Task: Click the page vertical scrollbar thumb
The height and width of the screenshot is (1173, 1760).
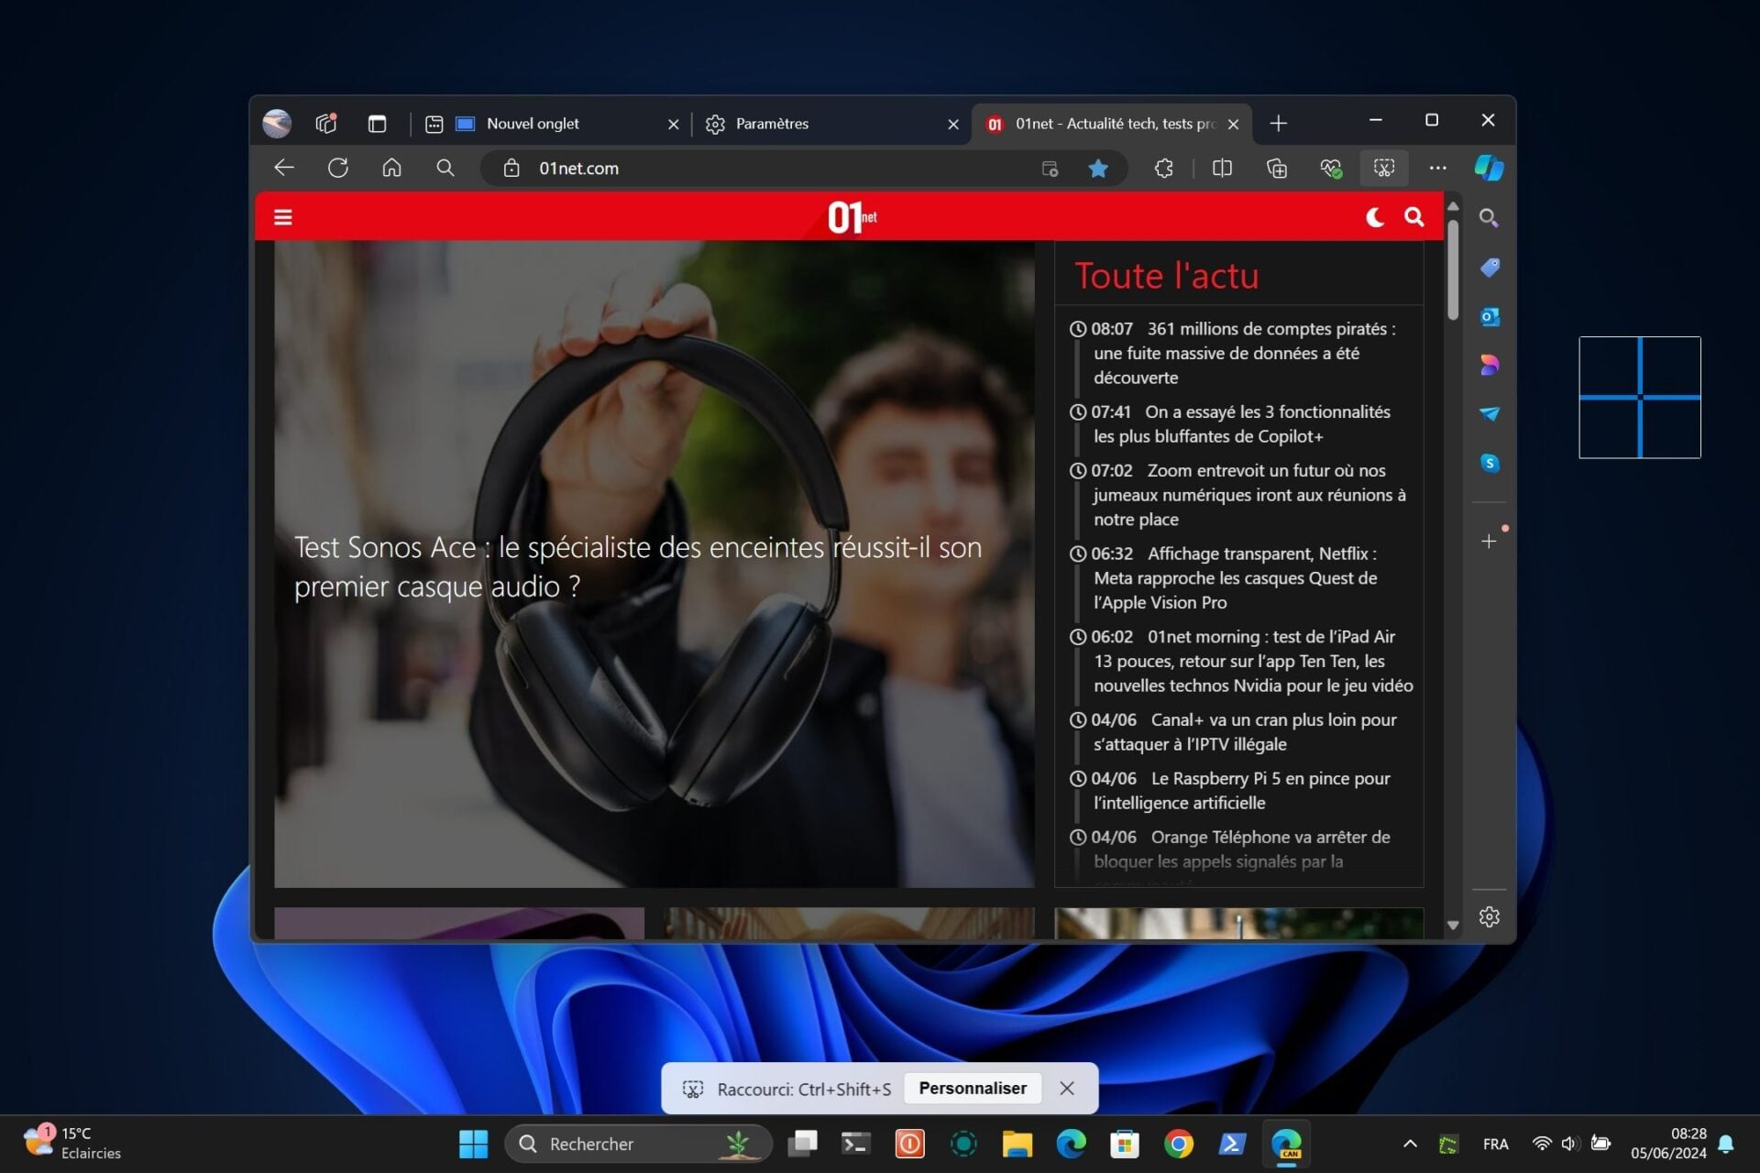Action: [x=1453, y=270]
